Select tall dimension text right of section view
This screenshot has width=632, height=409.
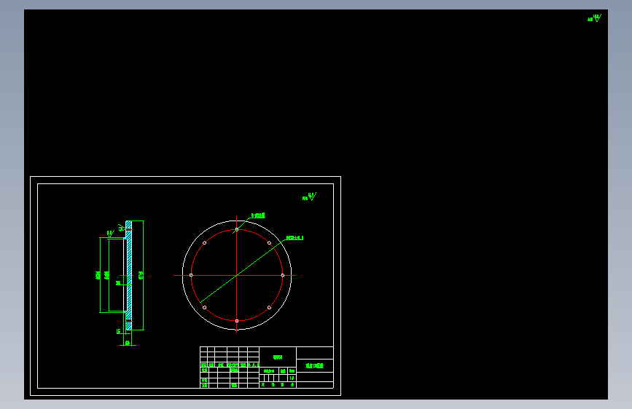(x=141, y=275)
